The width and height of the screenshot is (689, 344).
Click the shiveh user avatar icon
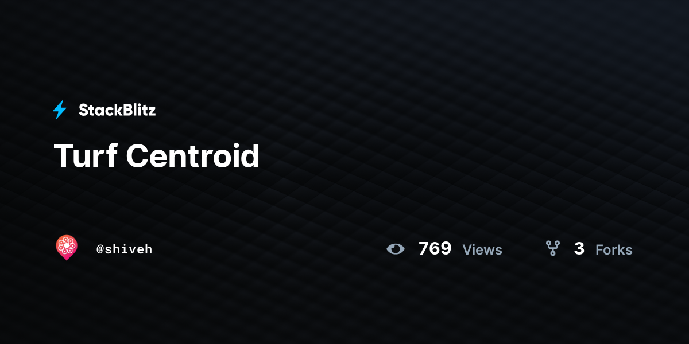click(67, 248)
